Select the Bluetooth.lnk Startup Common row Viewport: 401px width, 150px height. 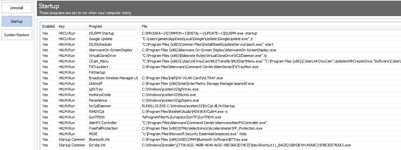click(x=221, y=139)
